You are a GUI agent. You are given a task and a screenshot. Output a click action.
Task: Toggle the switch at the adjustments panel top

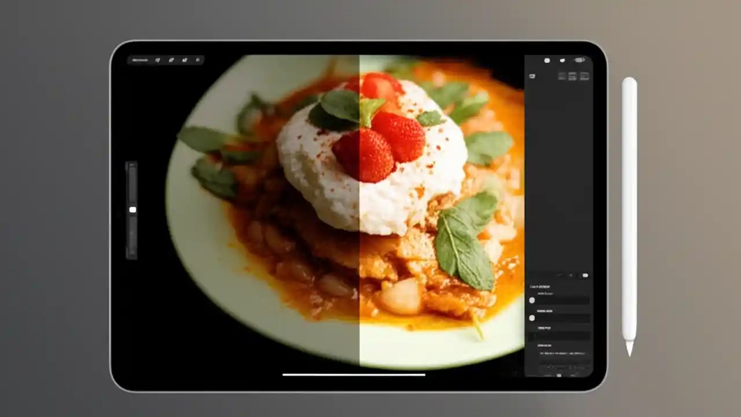click(585, 276)
